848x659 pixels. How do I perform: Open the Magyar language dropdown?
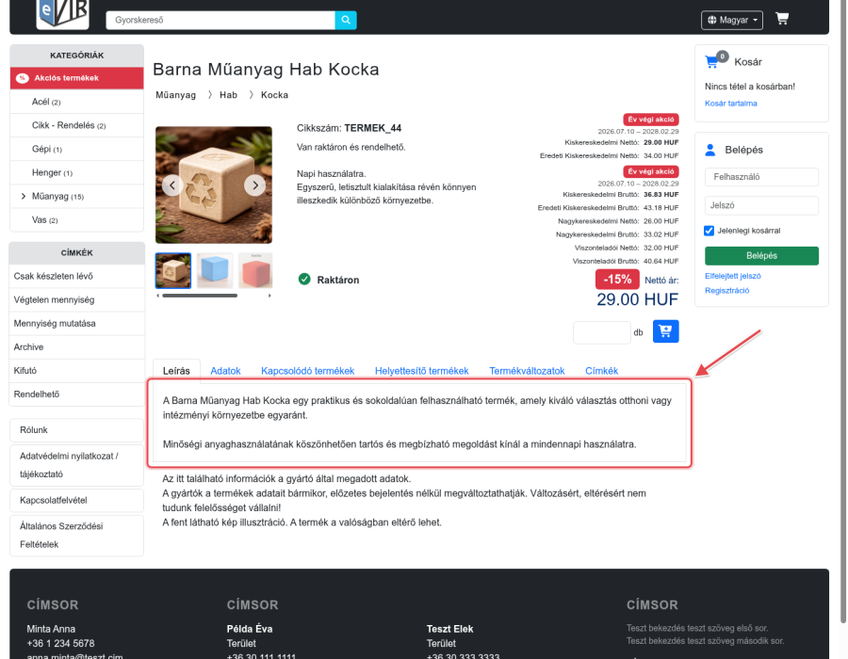click(x=732, y=20)
